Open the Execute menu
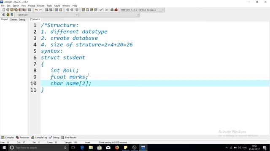 (x=40, y=5)
